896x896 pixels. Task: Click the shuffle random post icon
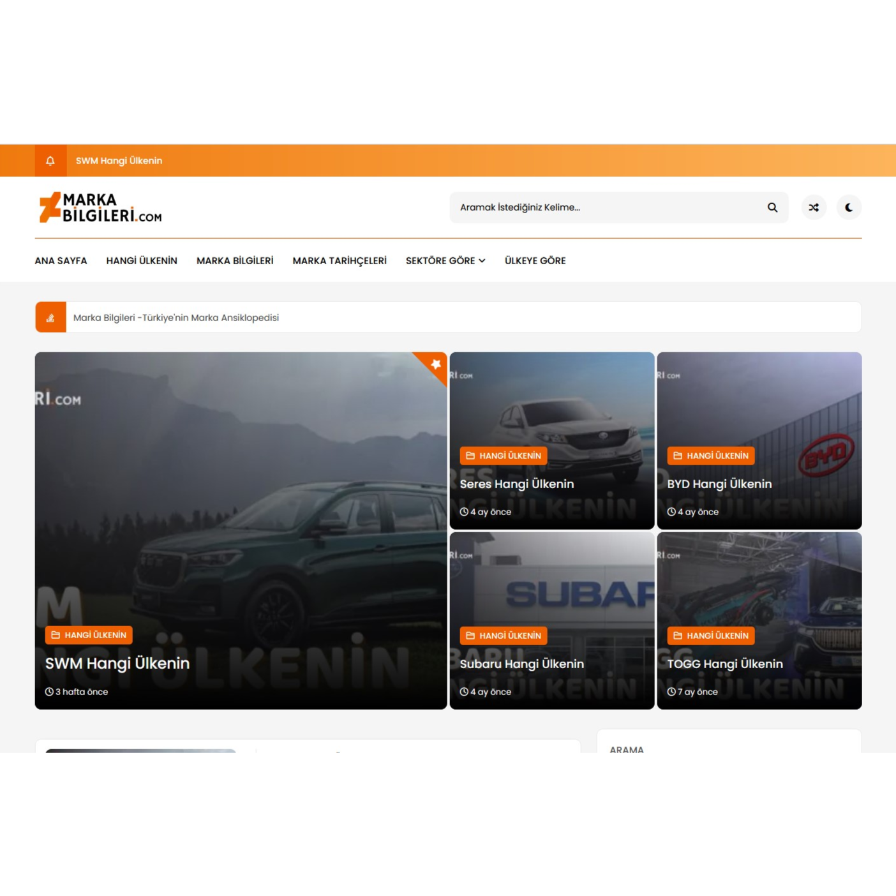pos(814,207)
